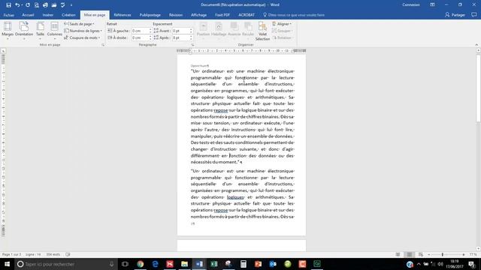Switch to the Références tab
This screenshot has height=270, width=481.
(x=123, y=15)
